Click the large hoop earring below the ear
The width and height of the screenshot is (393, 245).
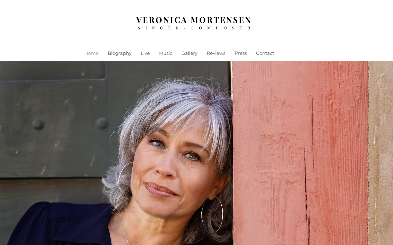point(212,214)
